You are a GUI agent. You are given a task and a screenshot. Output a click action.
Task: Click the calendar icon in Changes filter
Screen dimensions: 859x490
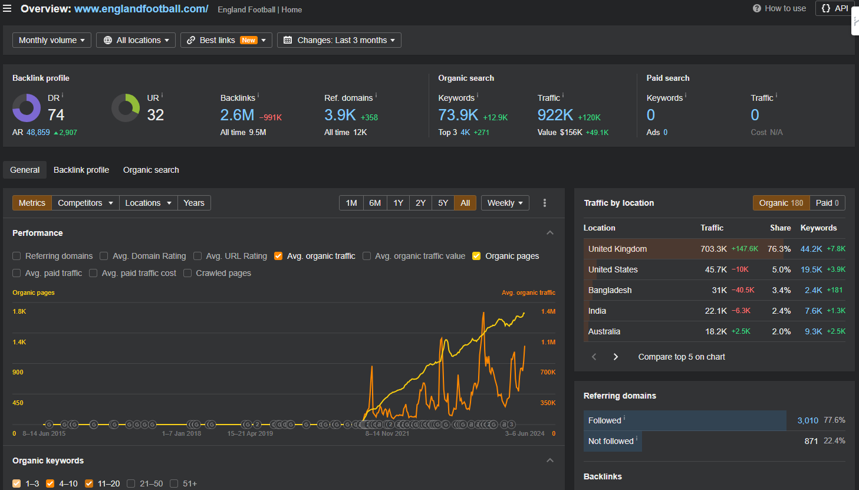288,40
